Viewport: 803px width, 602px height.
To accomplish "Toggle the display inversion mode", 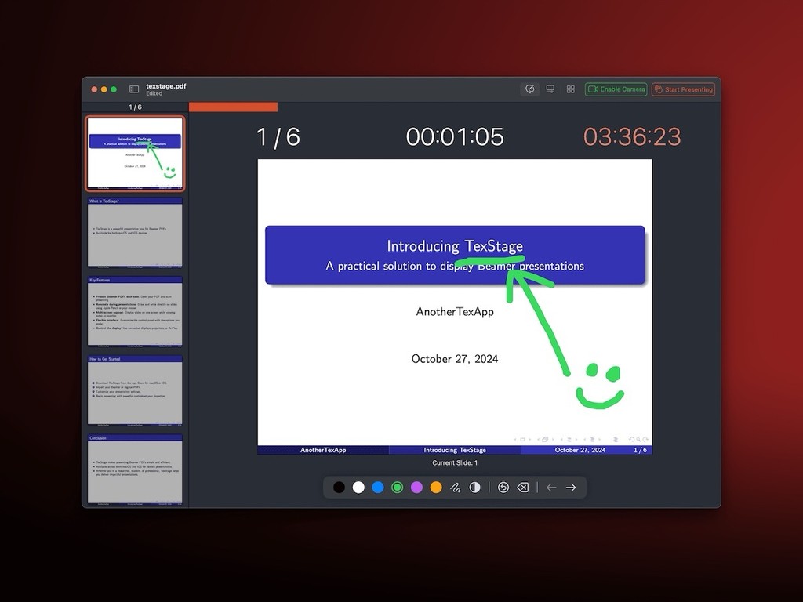I will (475, 487).
